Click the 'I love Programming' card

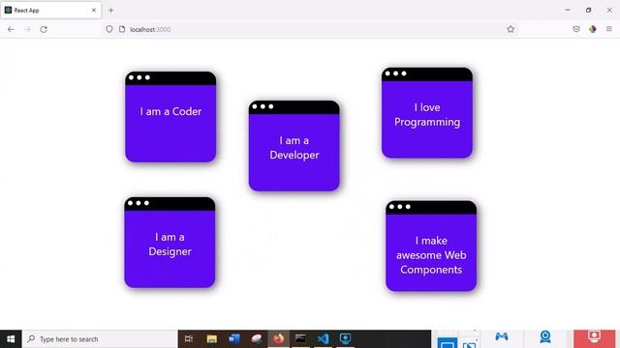[x=427, y=113]
